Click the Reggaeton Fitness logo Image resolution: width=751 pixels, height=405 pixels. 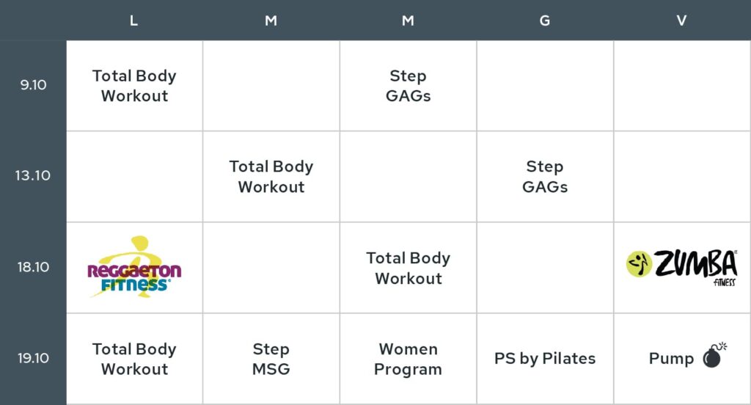[135, 267]
